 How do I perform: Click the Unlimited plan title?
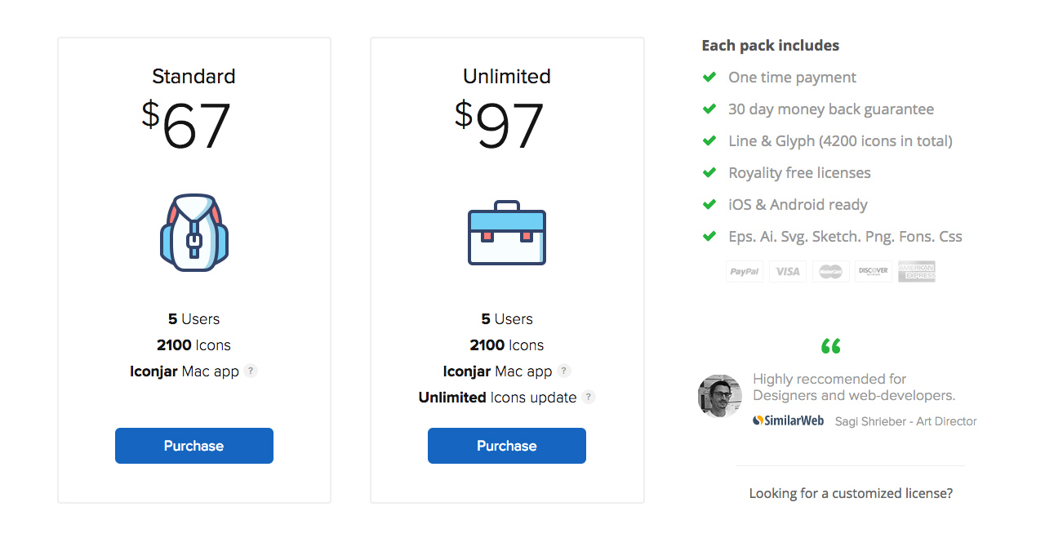[507, 76]
